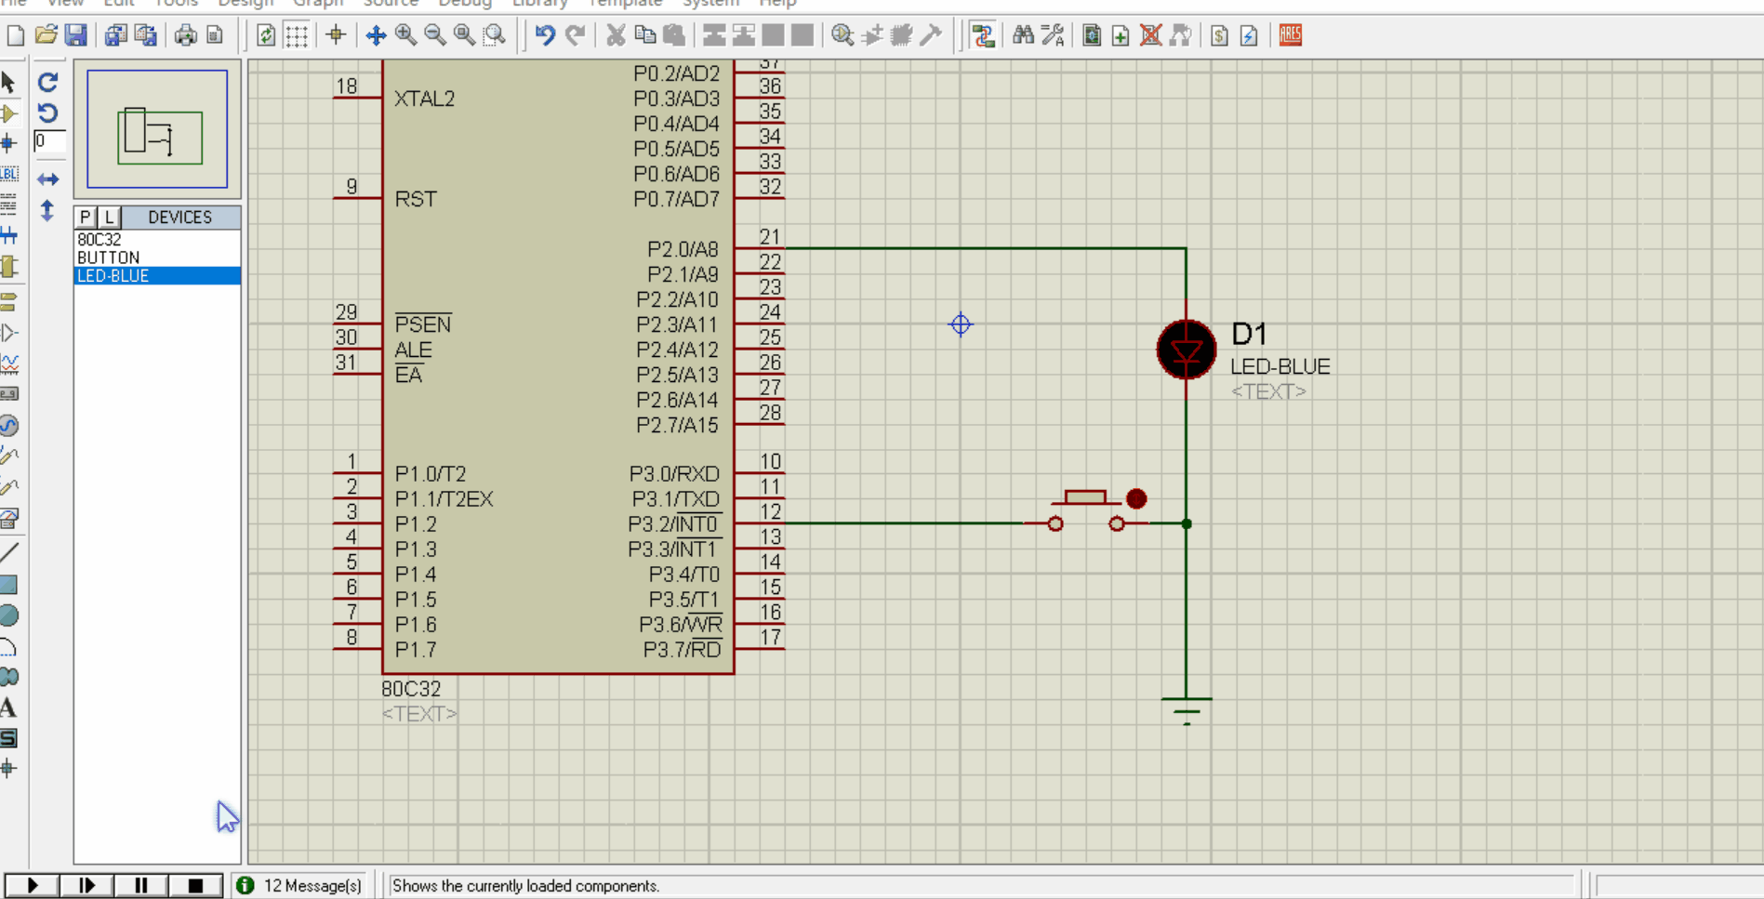
Task: Open the binoculars search and tag icon
Action: (x=1023, y=35)
